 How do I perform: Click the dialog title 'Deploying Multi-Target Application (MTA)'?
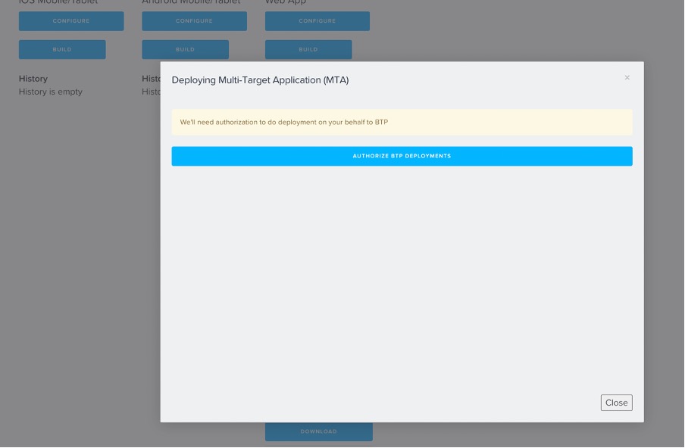click(260, 80)
